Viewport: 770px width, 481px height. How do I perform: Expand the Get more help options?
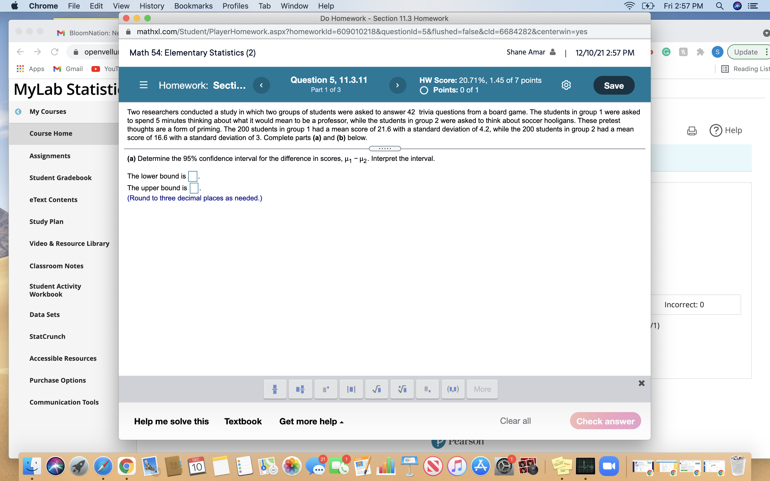(311, 421)
